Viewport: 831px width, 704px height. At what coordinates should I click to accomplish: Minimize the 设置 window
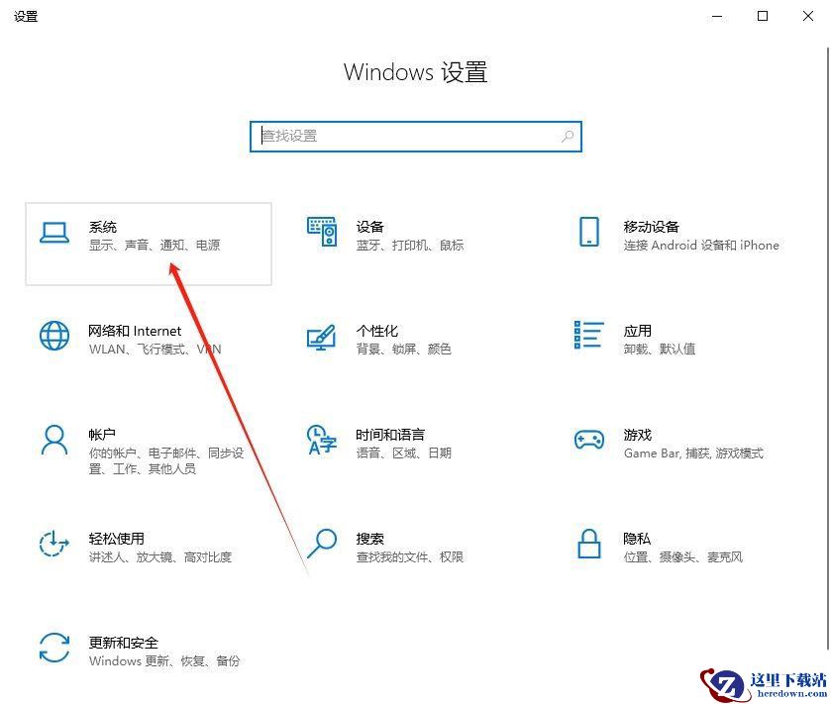coord(717,17)
